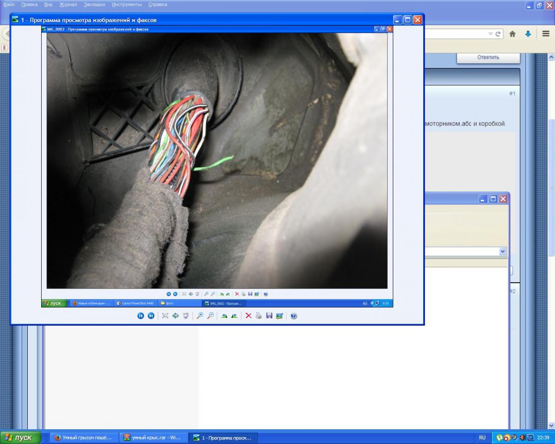Viewport: 555px width, 444px height.
Task: Click the displayed wiring harness photo
Action: pos(217,160)
